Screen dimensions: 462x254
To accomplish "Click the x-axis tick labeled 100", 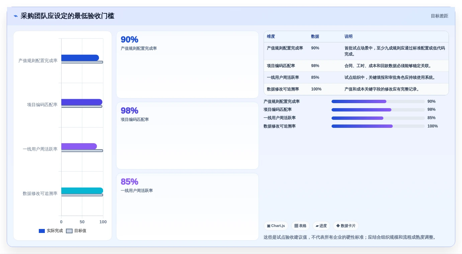I will (x=103, y=222).
